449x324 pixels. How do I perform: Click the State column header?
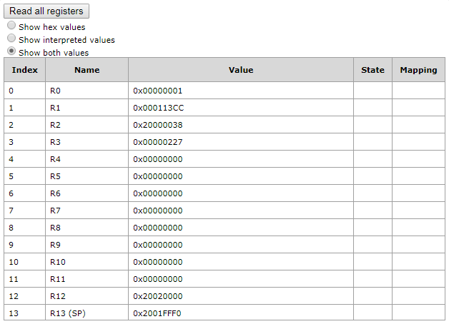coord(372,70)
